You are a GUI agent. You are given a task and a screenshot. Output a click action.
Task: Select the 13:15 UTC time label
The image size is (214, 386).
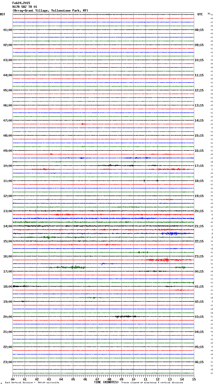(199, 105)
